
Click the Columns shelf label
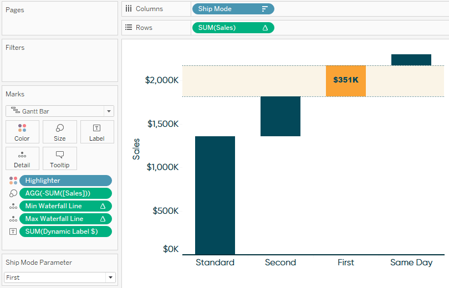149,9
